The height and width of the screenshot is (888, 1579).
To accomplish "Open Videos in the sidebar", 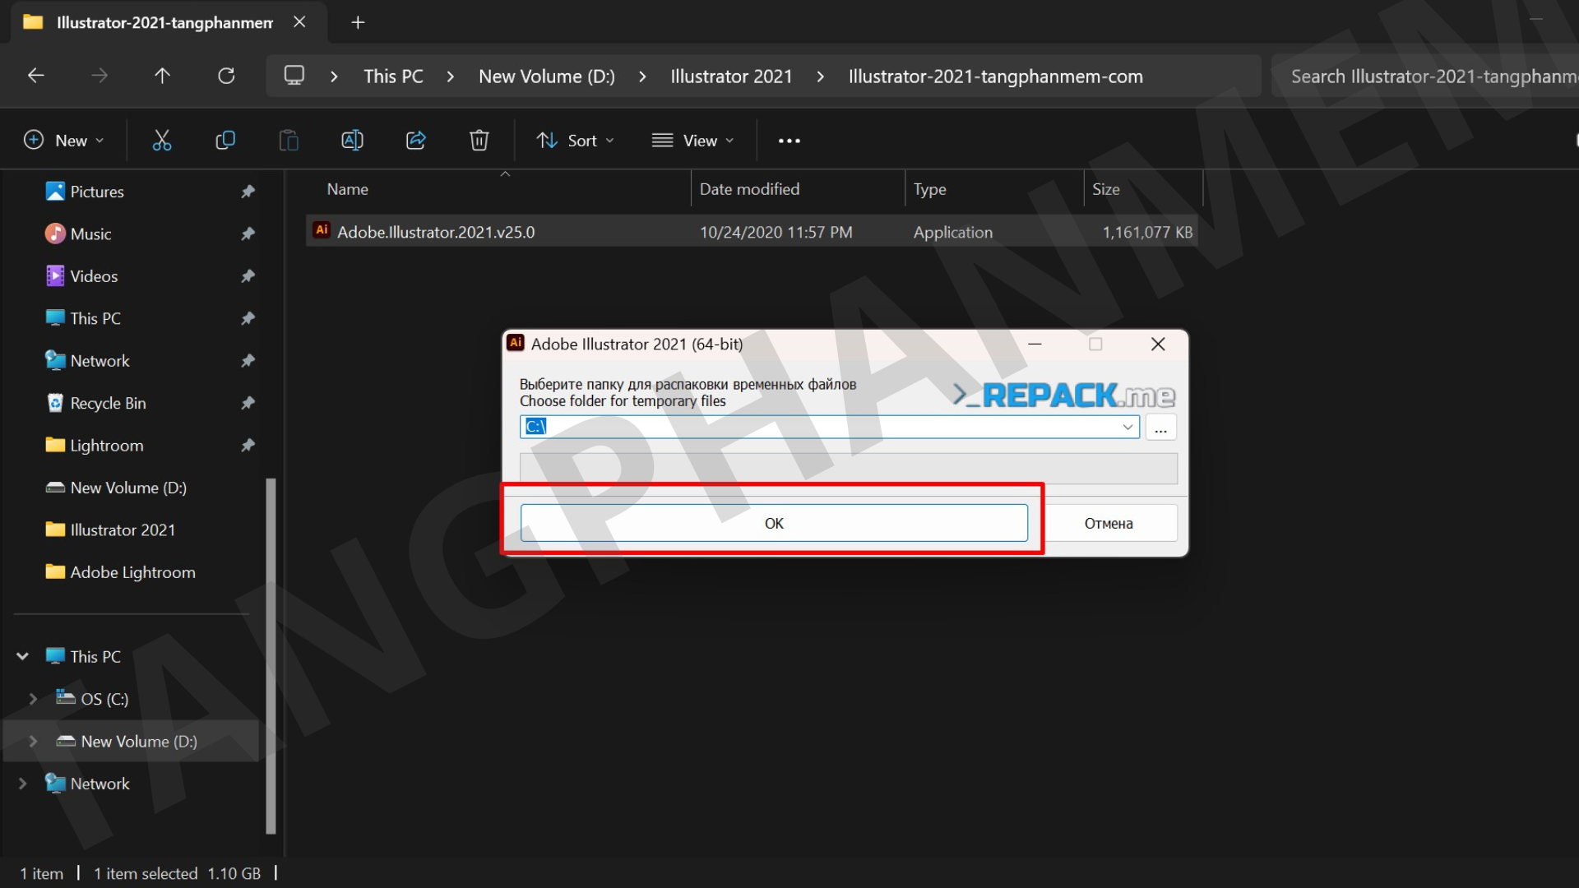I will tap(94, 276).
